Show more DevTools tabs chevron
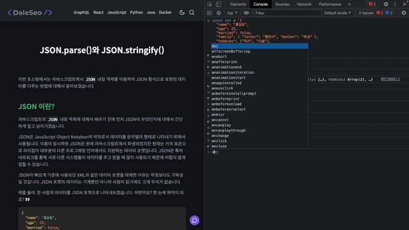Viewport: 409px width, 230px height. 350,4
